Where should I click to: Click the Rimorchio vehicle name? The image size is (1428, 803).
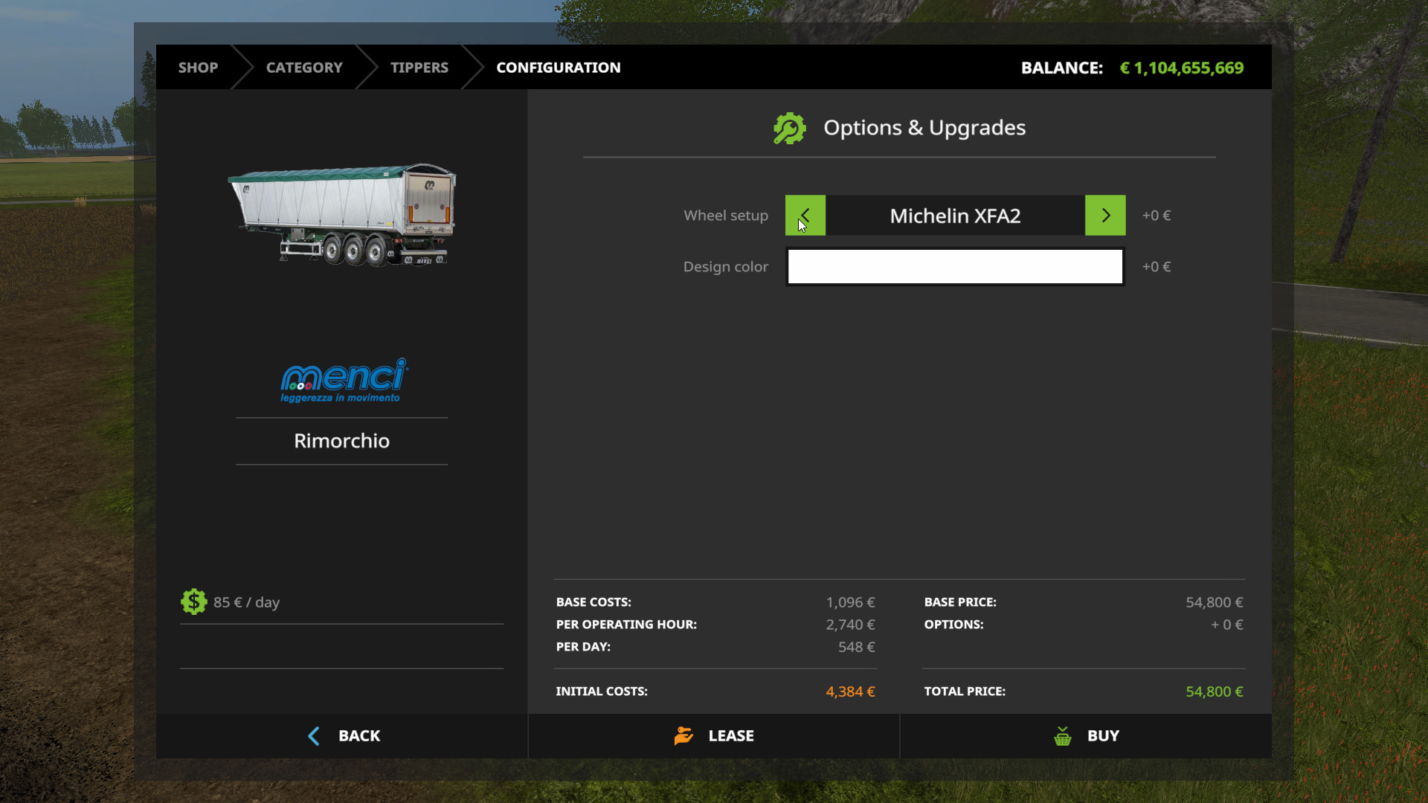[342, 441]
